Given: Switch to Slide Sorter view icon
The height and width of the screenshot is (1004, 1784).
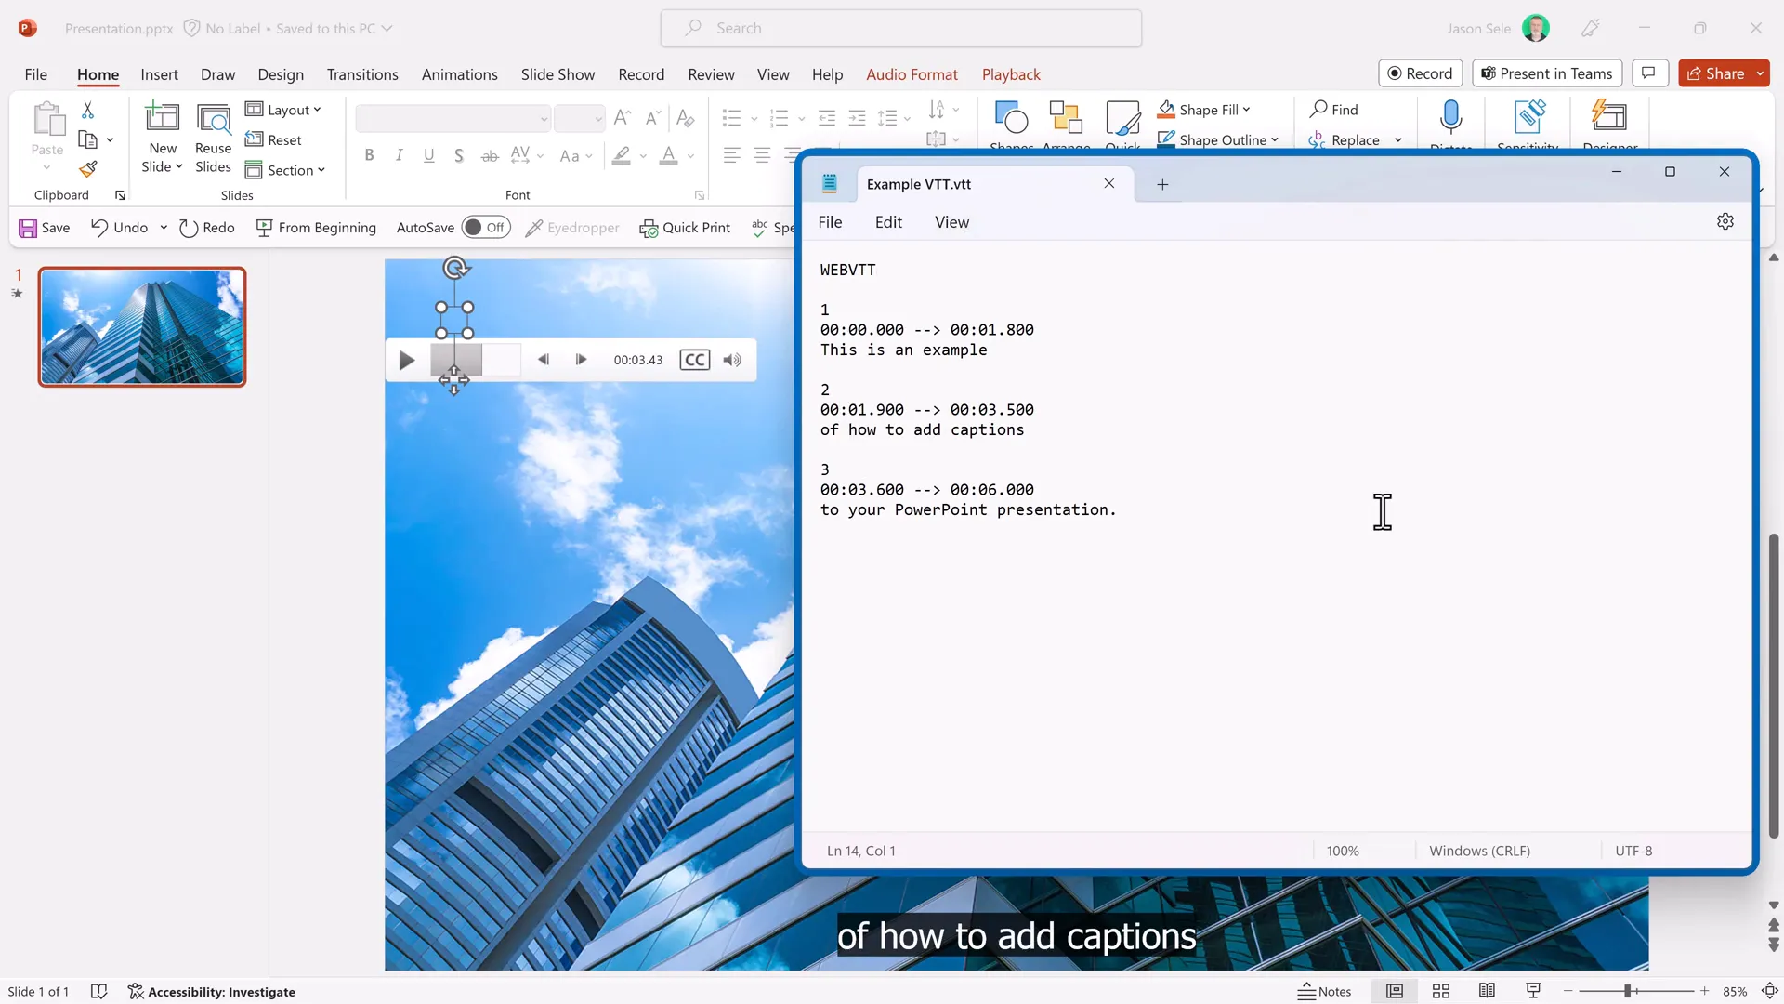Looking at the screenshot, I should tap(1441, 992).
